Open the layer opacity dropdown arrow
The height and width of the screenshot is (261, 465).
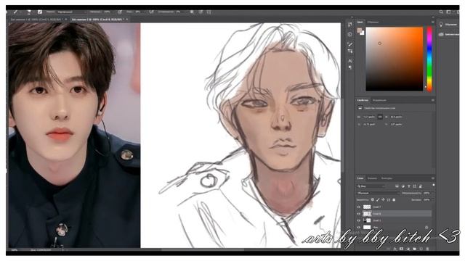coord(432,193)
